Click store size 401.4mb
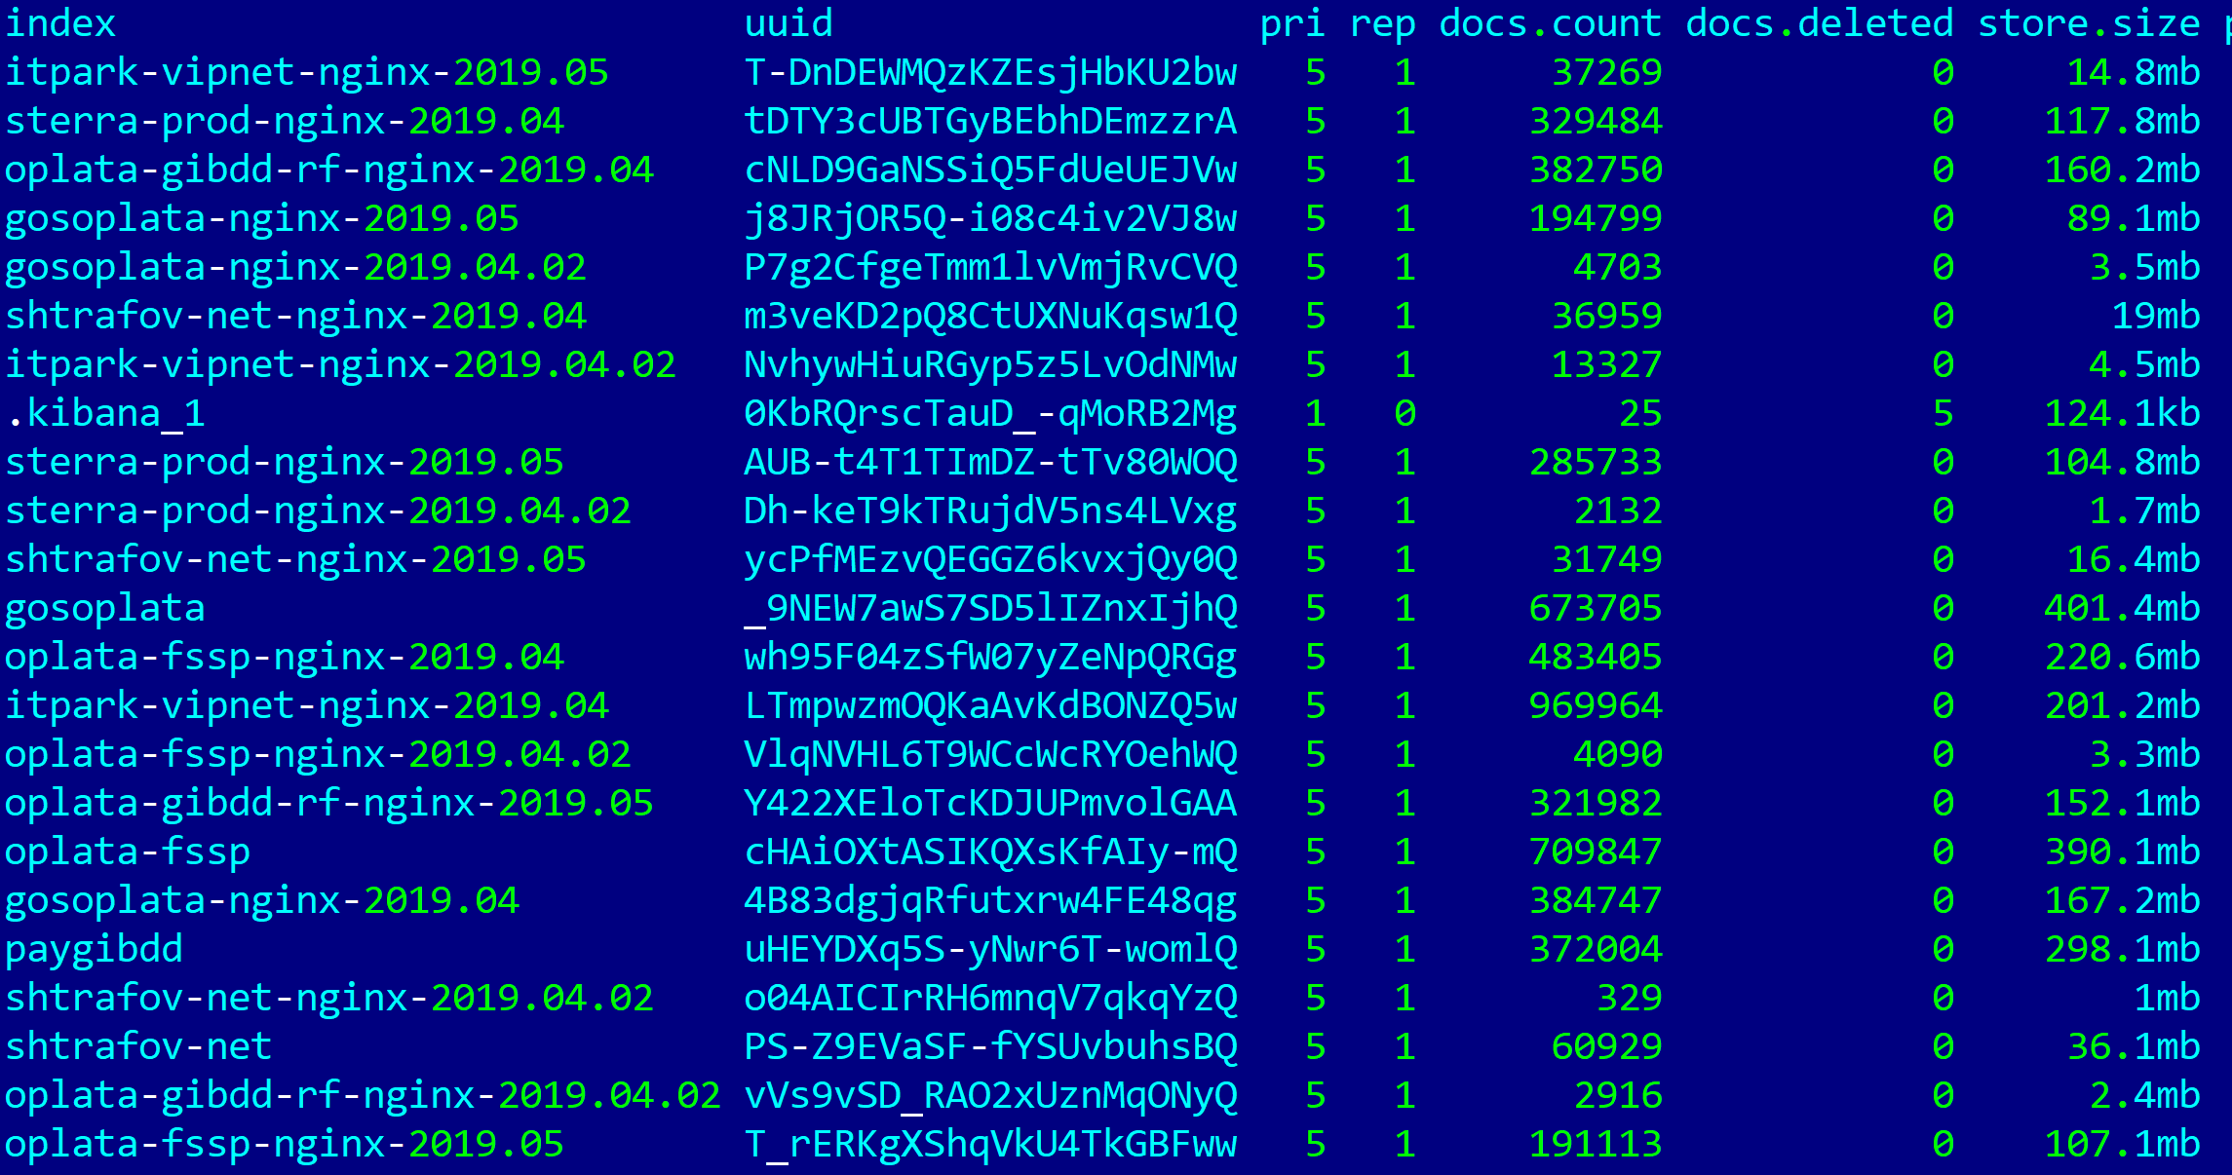Viewport: 2232px width, 1175px height. tap(2122, 608)
